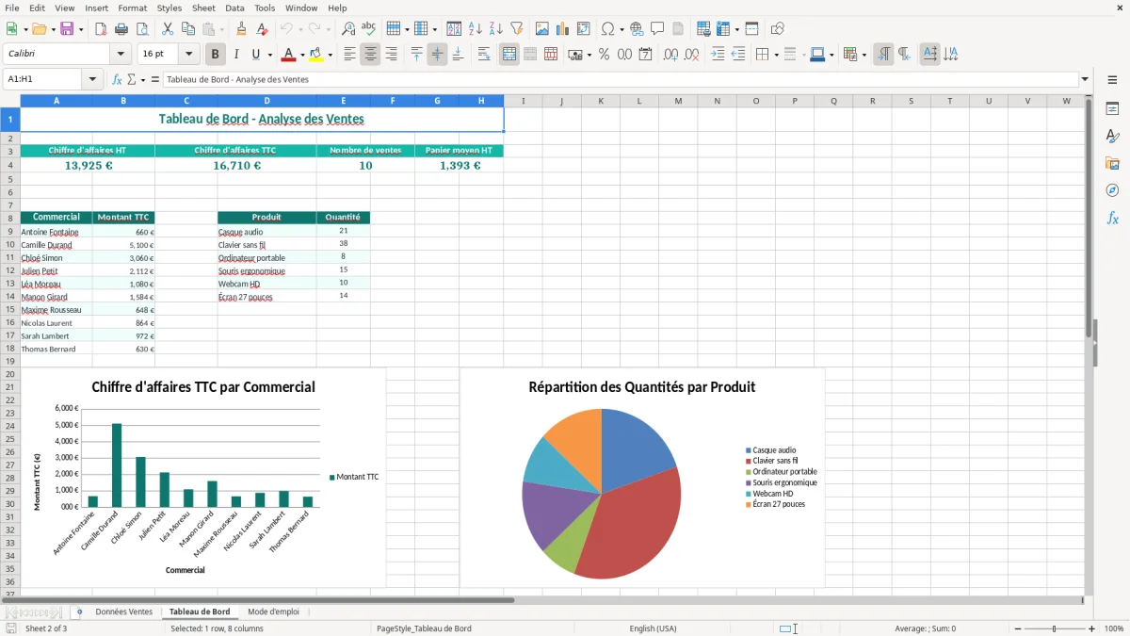This screenshot has width=1130, height=636.
Task: Click the status bar zoom slider
Action: (1053, 628)
